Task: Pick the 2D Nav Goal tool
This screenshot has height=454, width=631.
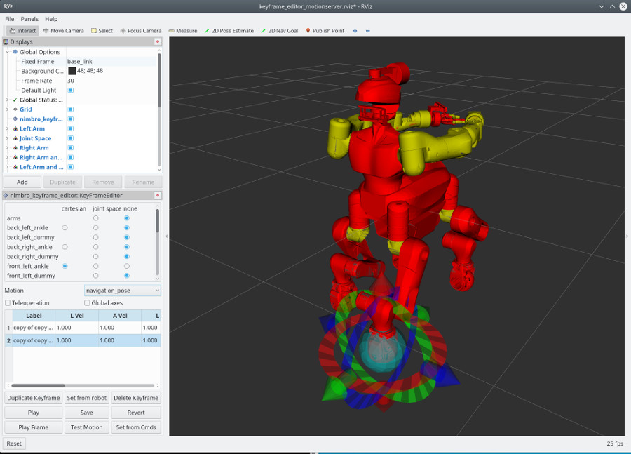Action: (x=280, y=31)
